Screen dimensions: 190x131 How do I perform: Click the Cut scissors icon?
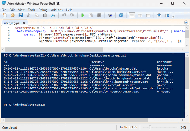coord(29,15)
